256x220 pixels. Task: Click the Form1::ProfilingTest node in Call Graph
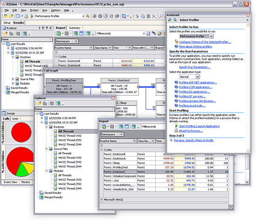pyautogui.click(x=65, y=86)
